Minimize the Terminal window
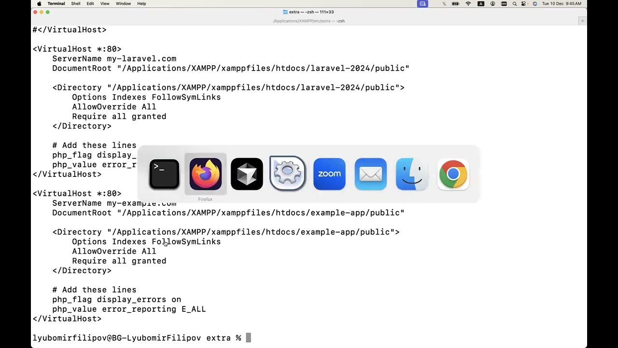Screen dimensions: 618x348 coord(42,12)
